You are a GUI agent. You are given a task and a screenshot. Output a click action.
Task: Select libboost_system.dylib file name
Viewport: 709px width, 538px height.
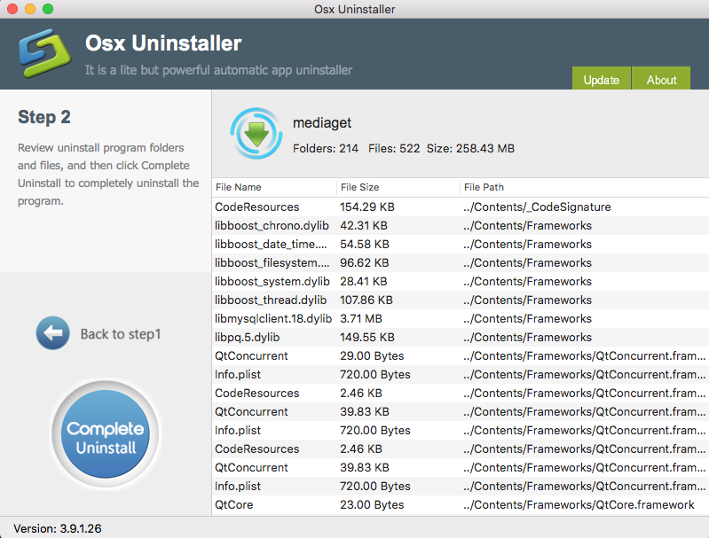tap(272, 282)
